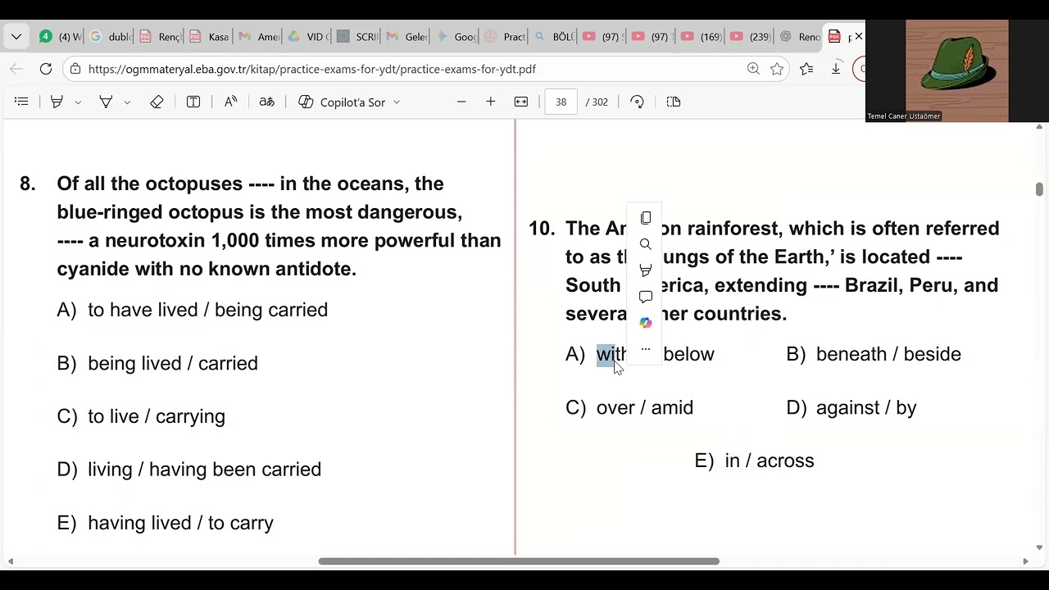The height and width of the screenshot is (590, 1049).
Task: Click answer 'being lived / carried'
Action: click(173, 363)
